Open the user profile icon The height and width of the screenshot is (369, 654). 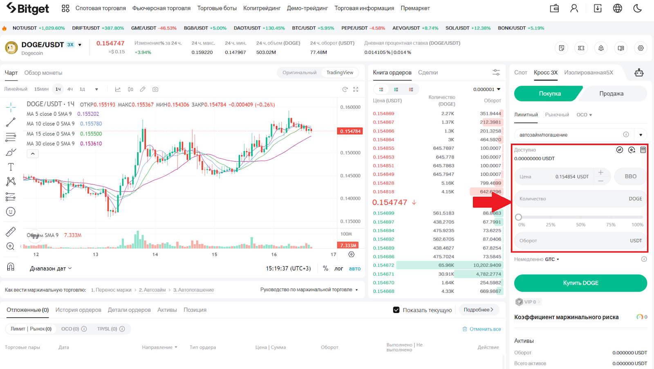[574, 8]
